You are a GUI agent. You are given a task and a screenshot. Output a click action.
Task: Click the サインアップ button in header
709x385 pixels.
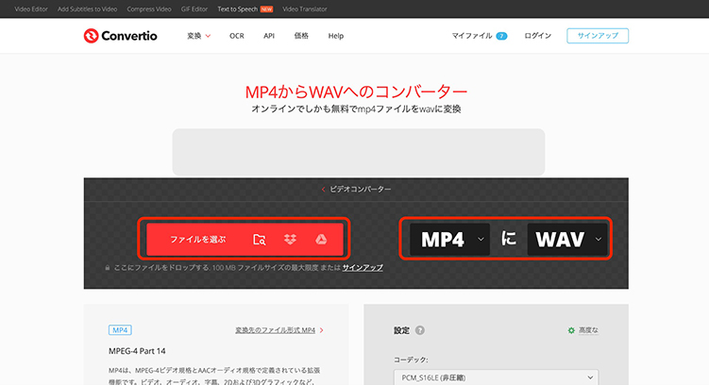pyautogui.click(x=598, y=36)
